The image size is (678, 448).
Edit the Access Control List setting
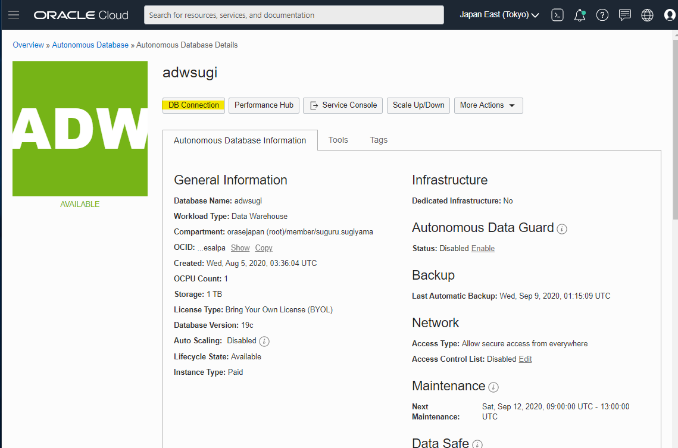[525, 359]
